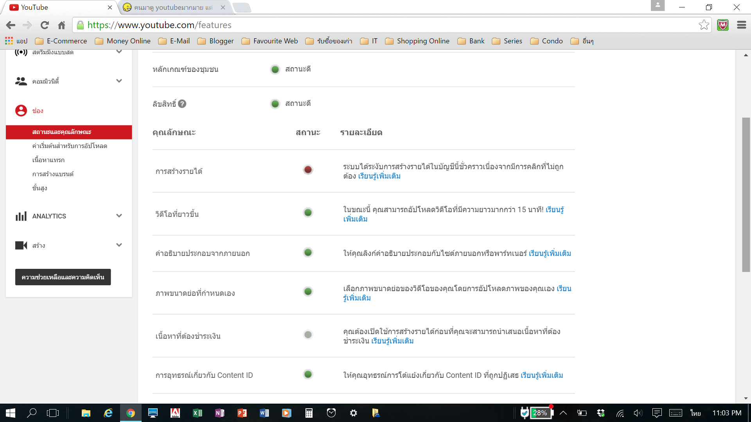Click the red monetization status indicator

[x=308, y=170]
